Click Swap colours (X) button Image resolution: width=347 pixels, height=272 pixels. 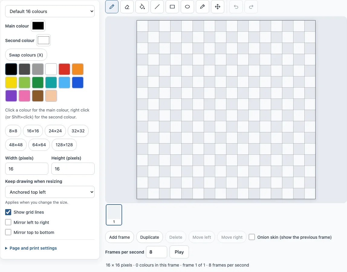coord(26,55)
